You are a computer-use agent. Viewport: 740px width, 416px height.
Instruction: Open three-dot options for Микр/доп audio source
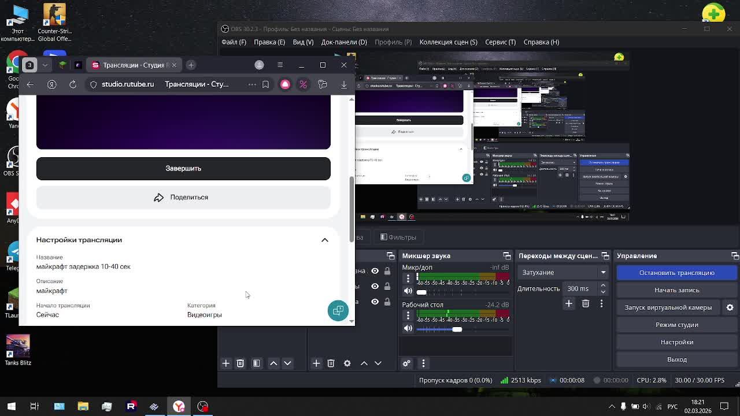coord(408,278)
